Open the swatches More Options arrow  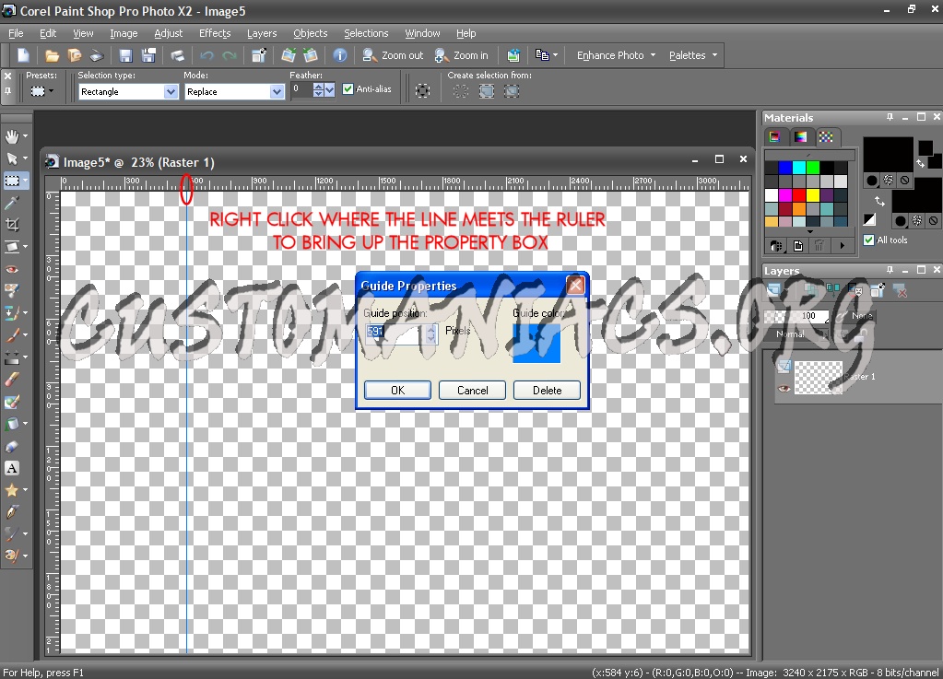(842, 245)
